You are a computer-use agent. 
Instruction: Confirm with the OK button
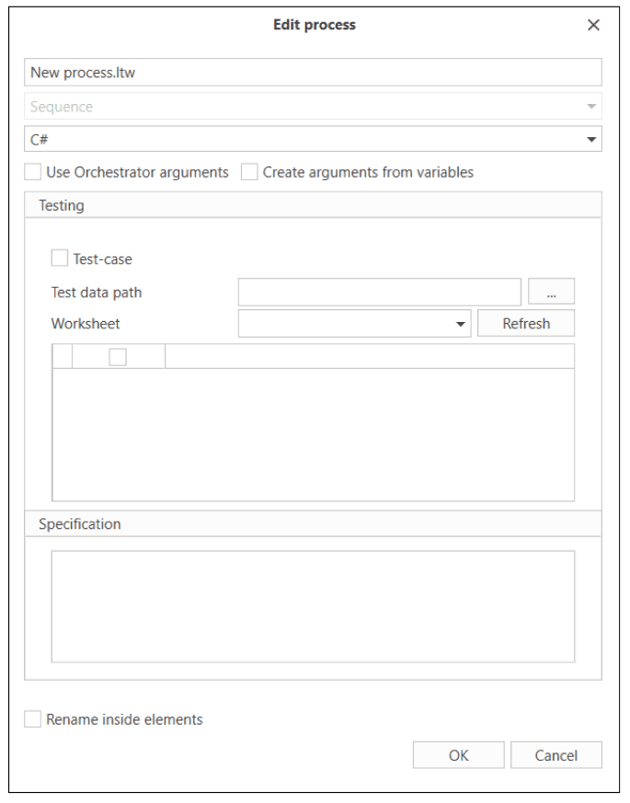coord(458,755)
